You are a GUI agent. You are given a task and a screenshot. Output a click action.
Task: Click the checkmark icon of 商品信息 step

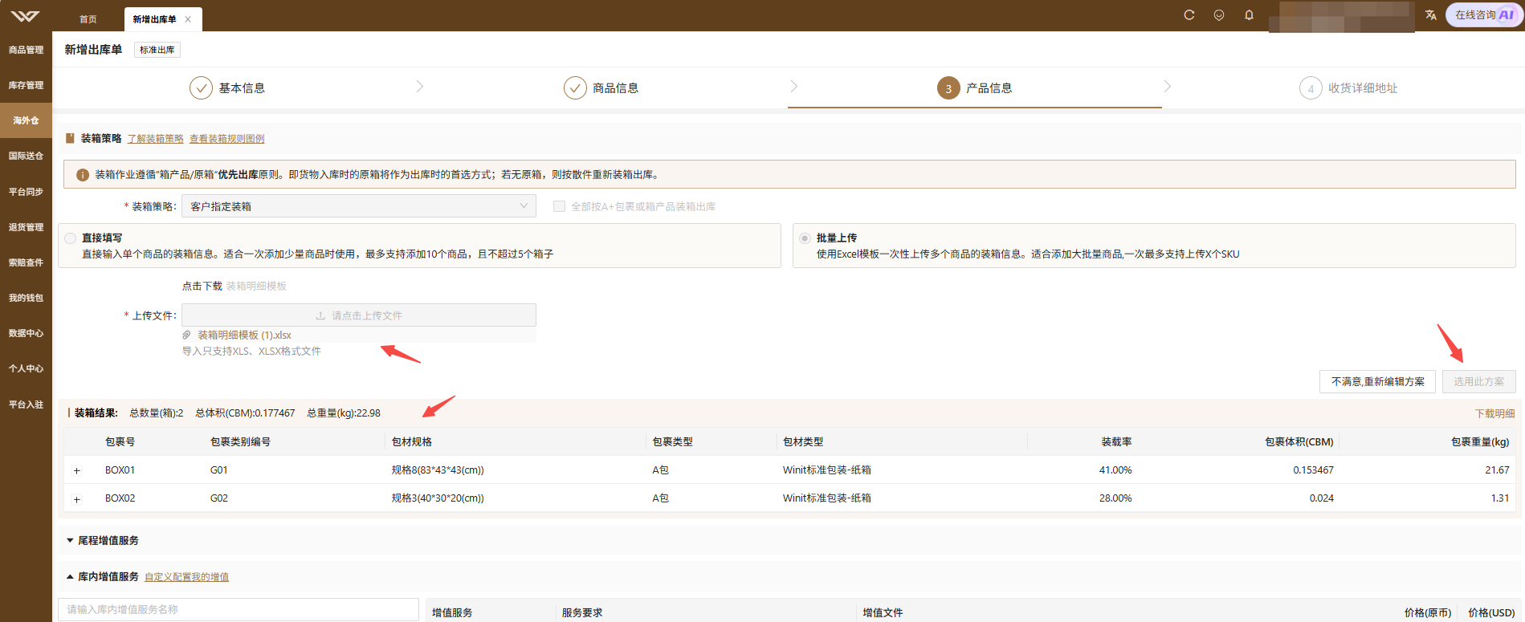575,88
